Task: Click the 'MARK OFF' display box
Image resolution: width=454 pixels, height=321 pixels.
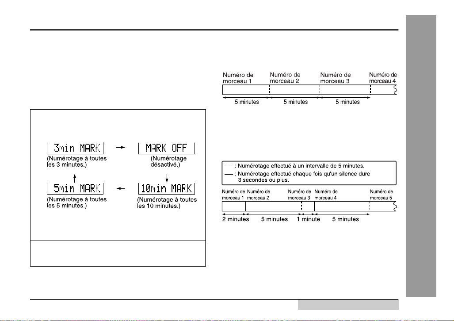Action: pos(167,148)
